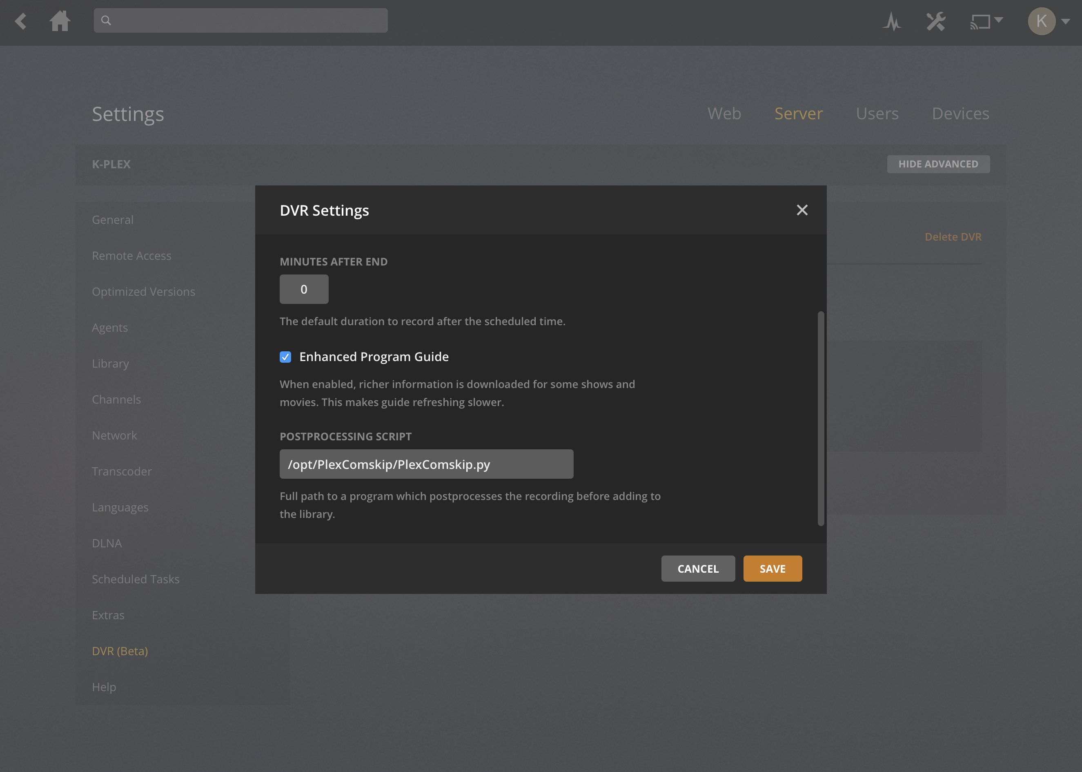
Task: Open Languages settings
Action: [120, 507]
